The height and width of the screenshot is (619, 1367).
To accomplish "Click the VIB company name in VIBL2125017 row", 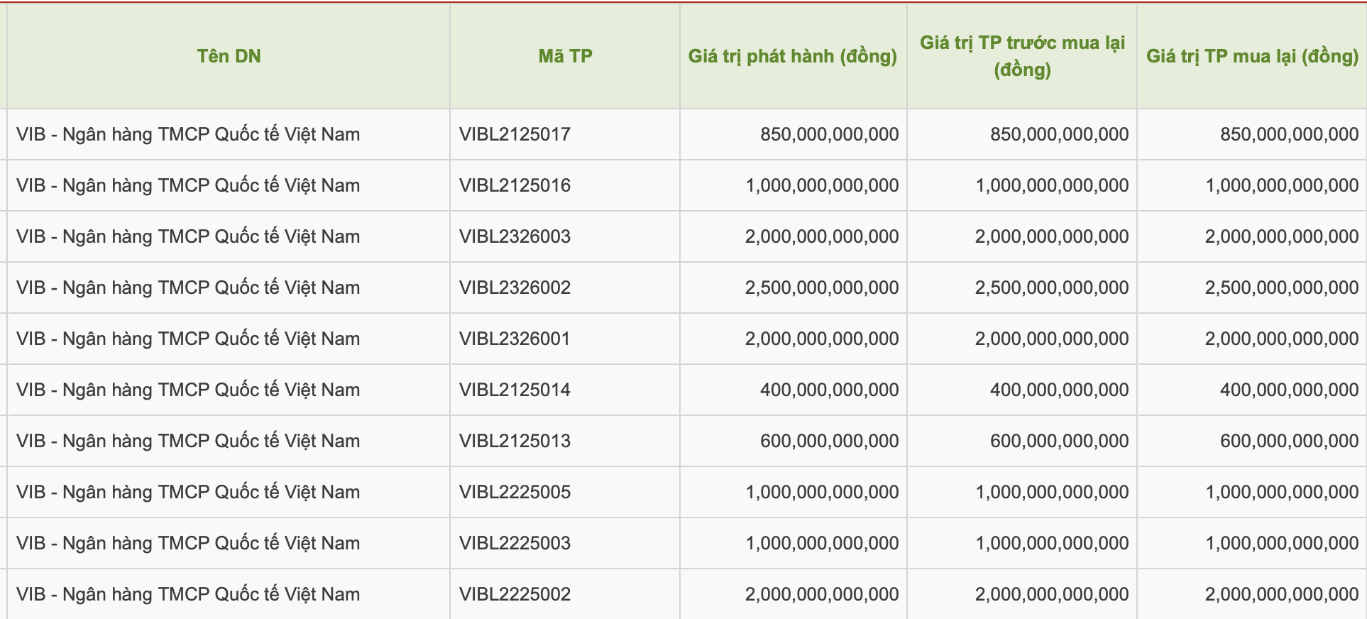I will [x=188, y=134].
